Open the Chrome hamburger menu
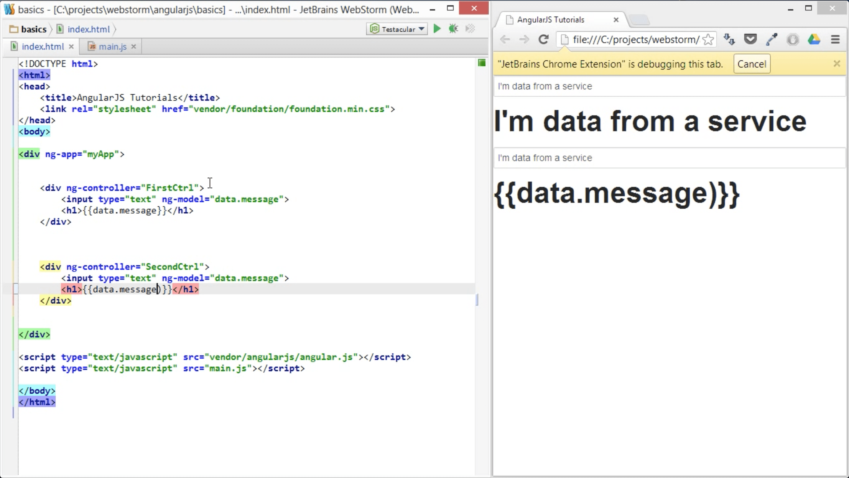Screen dimensions: 849x478 click(835, 39)
